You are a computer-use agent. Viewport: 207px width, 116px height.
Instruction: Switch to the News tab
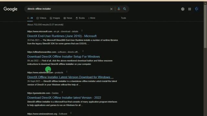tap(68, 18)
